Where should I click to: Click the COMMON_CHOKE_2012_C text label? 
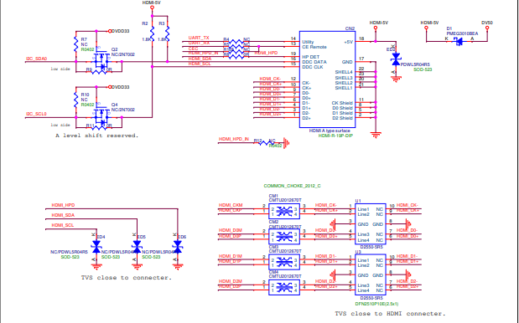tap(292, 186)
